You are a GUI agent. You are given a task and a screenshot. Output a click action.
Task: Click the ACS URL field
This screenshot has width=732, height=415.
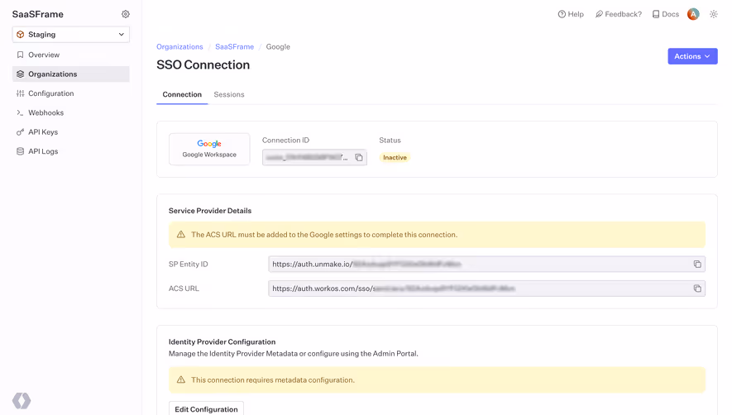point(486,289)
